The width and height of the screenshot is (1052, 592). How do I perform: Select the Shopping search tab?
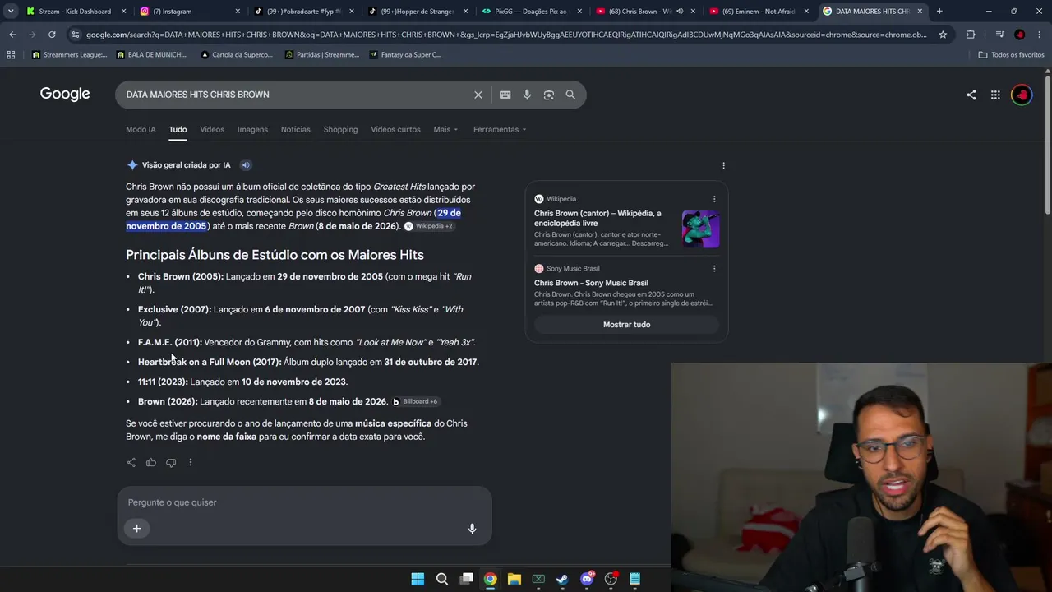[340, 129]
